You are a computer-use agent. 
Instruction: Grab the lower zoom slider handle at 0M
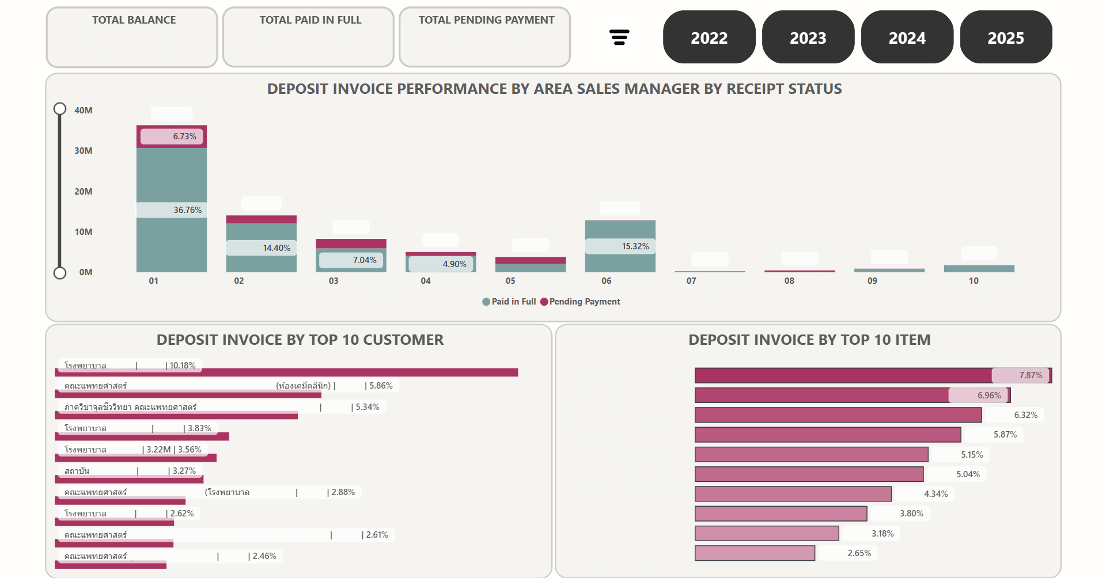60,273
